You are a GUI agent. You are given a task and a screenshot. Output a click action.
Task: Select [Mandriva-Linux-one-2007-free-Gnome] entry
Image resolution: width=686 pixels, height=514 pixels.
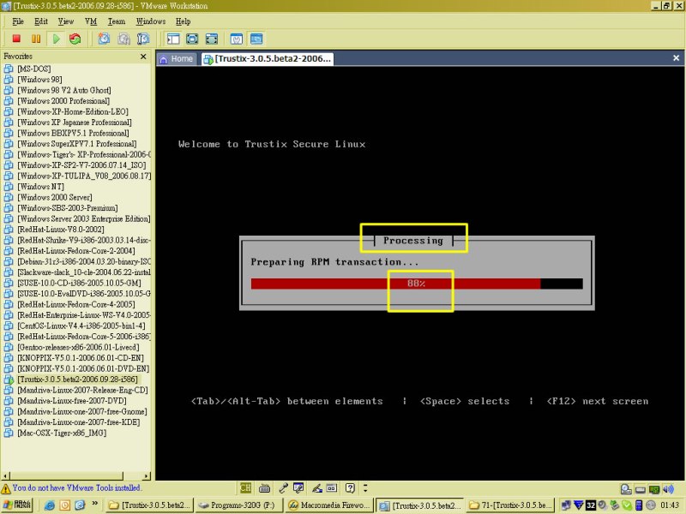click(x=82, y=411)
